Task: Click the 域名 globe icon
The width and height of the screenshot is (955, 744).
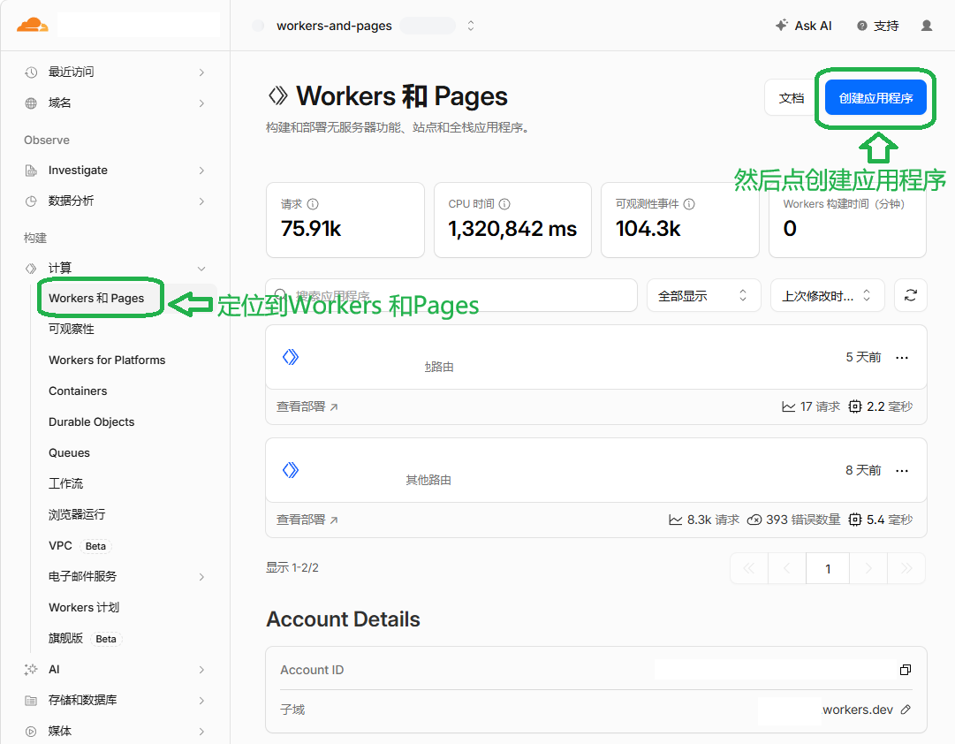Action: click(31, 103)
